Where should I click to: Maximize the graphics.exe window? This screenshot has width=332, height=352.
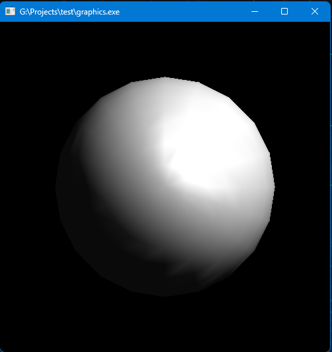(284, 11)
